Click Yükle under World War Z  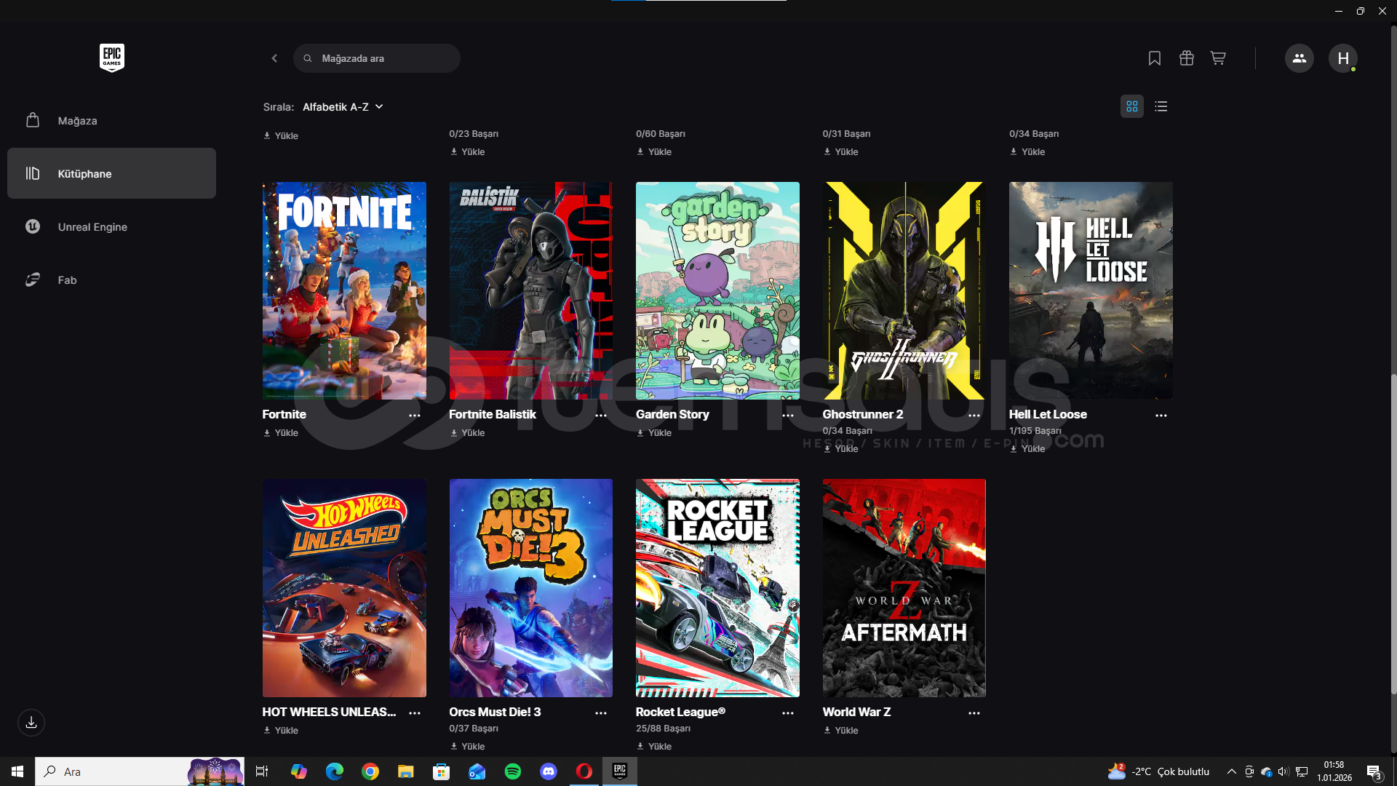841,731
